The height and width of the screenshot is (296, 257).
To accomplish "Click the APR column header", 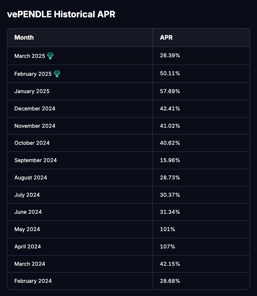I will [x=166, y=38].
